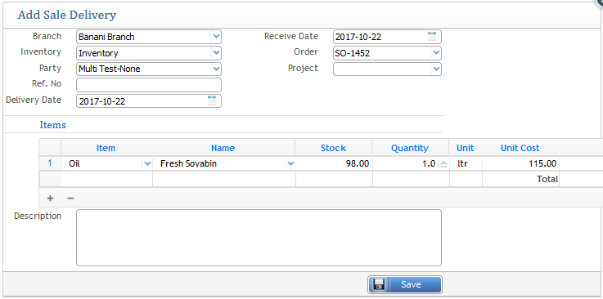
Task: Sort by the Item column header
Action: click(106, 148)
